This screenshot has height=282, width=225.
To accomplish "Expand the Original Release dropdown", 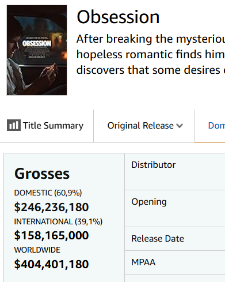I will point(145,126).
